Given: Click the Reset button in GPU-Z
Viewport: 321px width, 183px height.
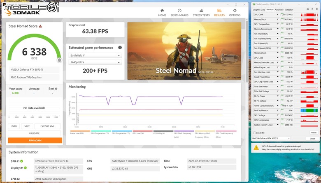Looking at the screenshot, I should [x=314, y=133].
